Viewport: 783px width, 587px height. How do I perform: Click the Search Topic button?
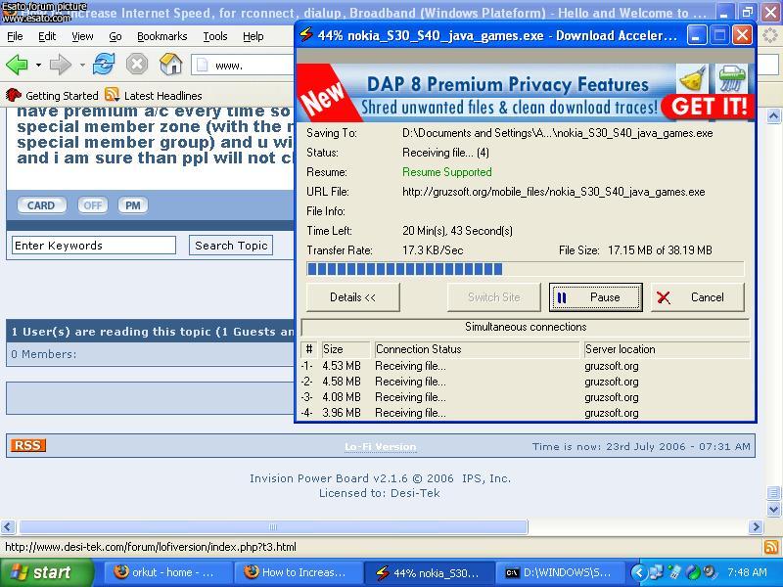[231, 246]
